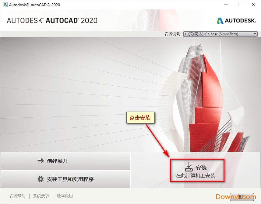Select the download icon on the 安装 button
The height and width of the screenshot is (204, 261).
189,167
